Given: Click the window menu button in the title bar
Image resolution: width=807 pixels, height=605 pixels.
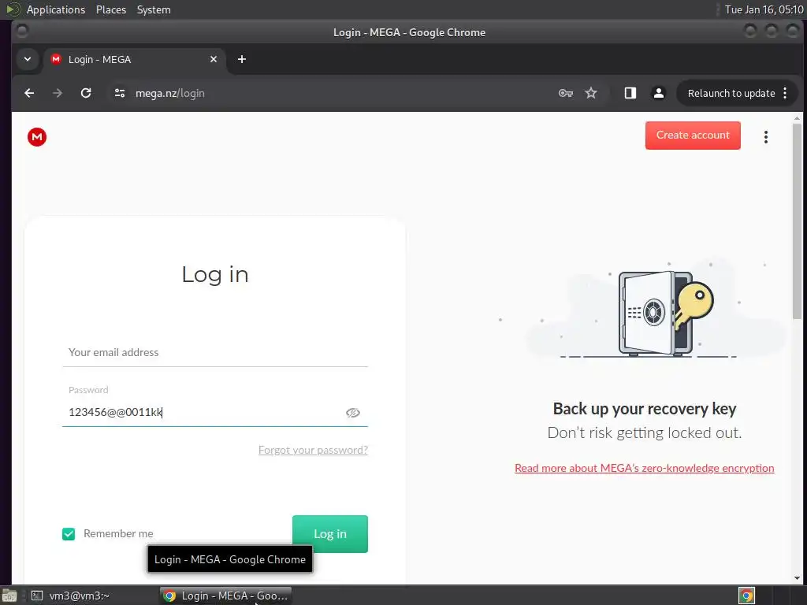Looking at the screenshot, I should (22, 32).
